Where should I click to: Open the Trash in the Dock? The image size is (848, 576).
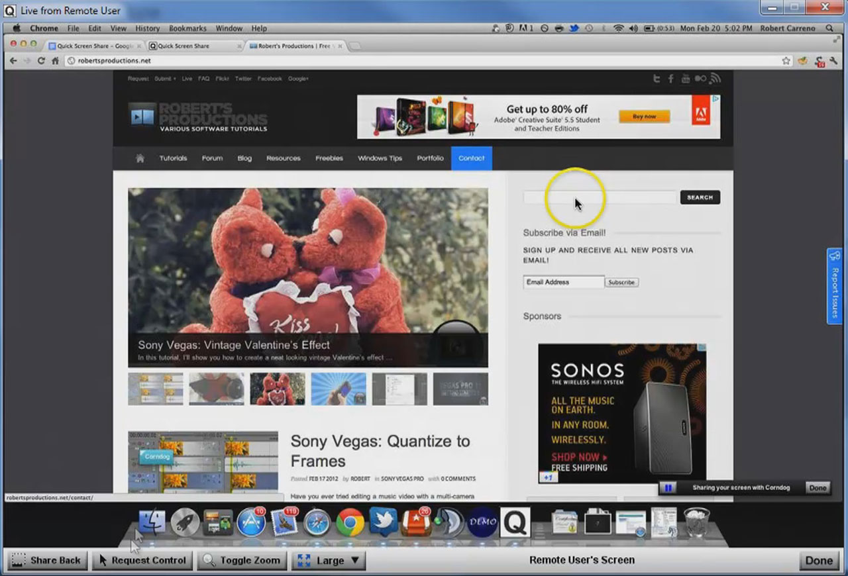(696, 522)
